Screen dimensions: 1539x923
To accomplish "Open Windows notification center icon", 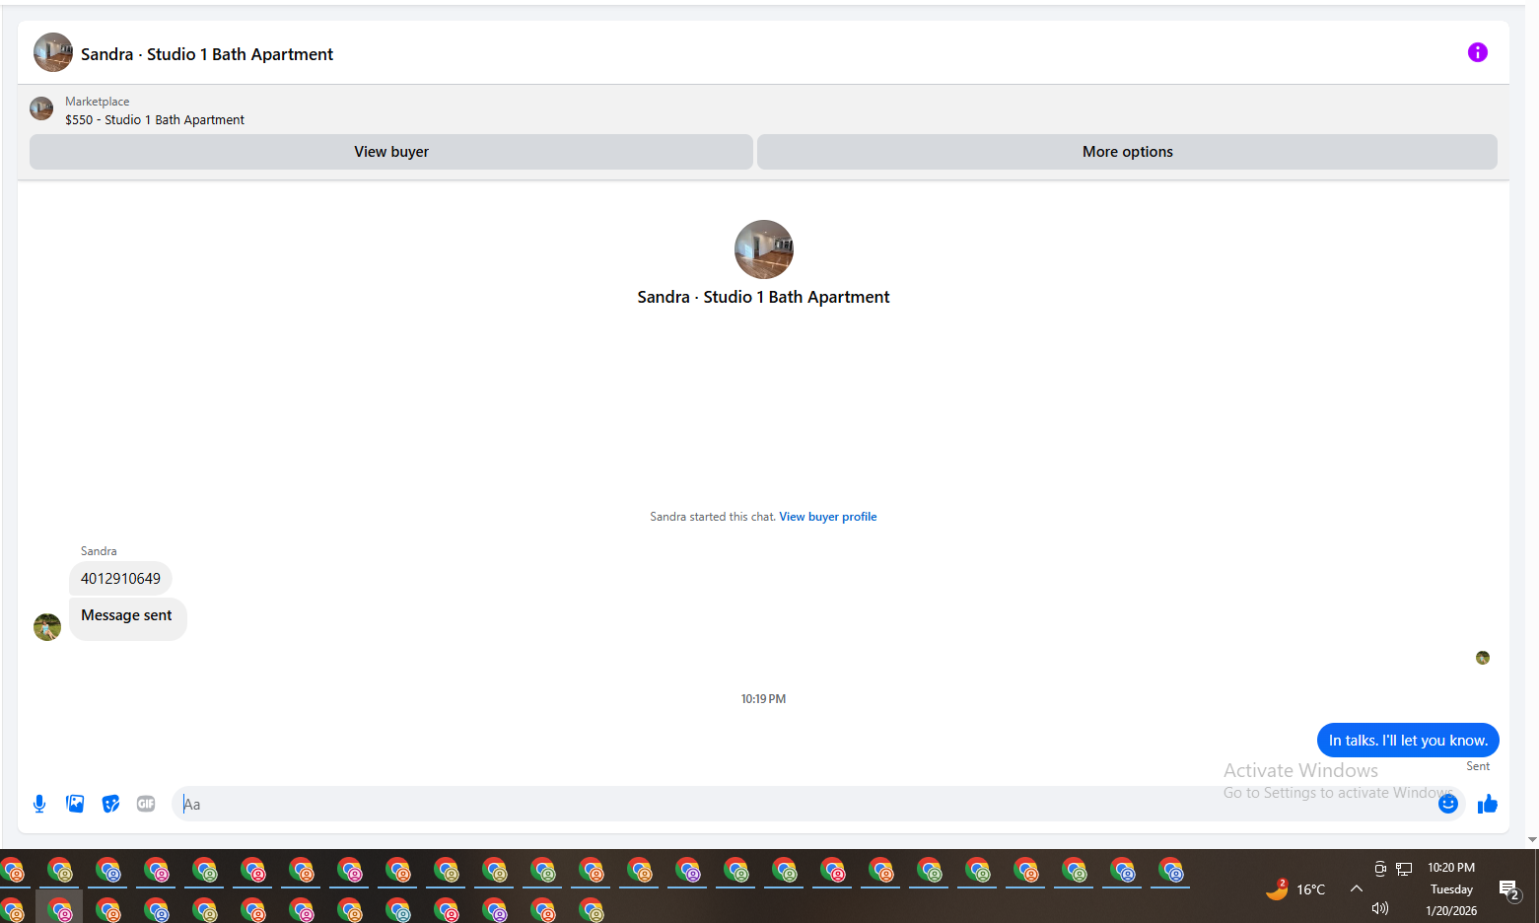I will point(1508,890).
